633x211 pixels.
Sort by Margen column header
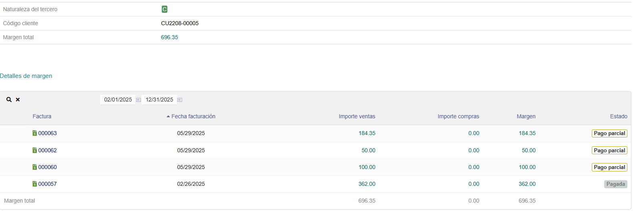pyautogui.click(x=526, y=116)
